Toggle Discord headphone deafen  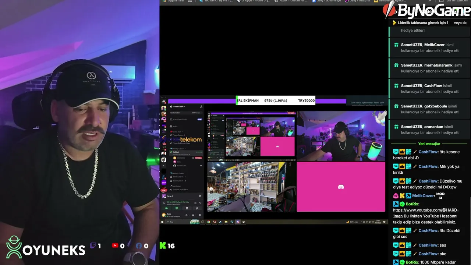pyautogui.click(x=193, y=215)
